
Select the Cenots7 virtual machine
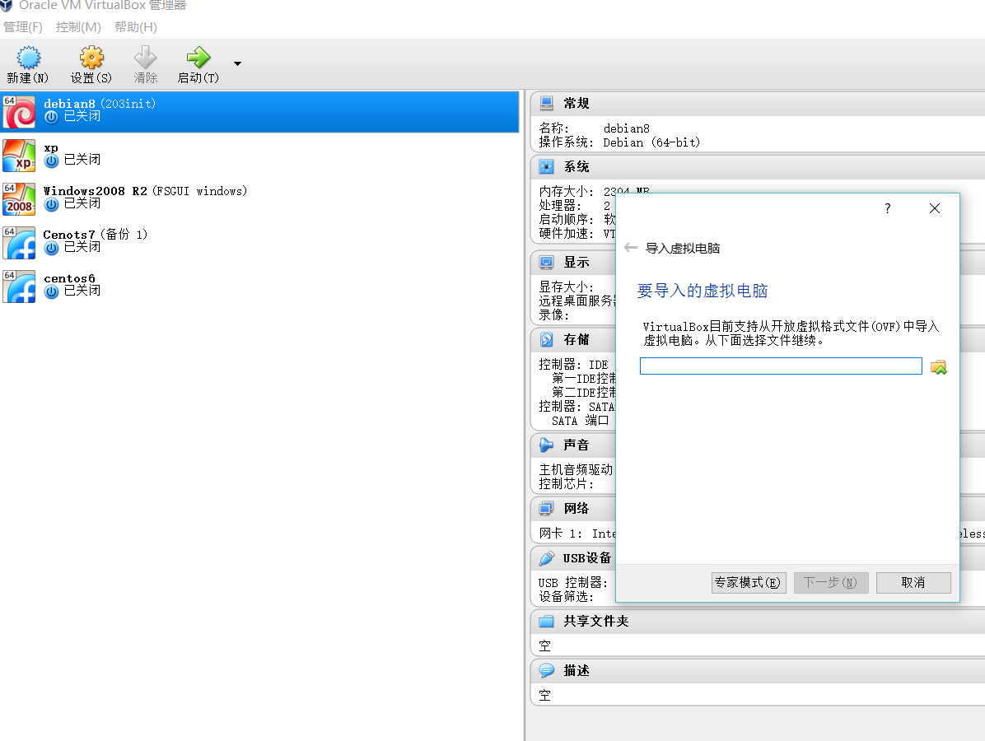[95, 240]
